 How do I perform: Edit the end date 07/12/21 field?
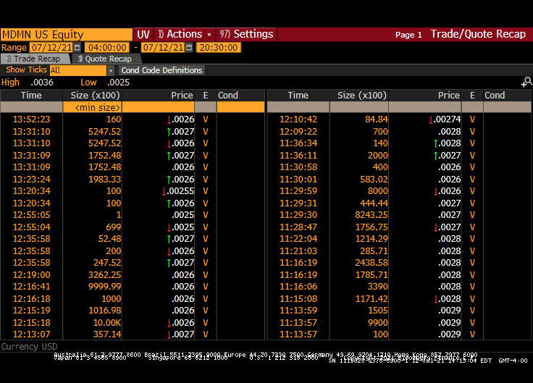pos(163,47)
